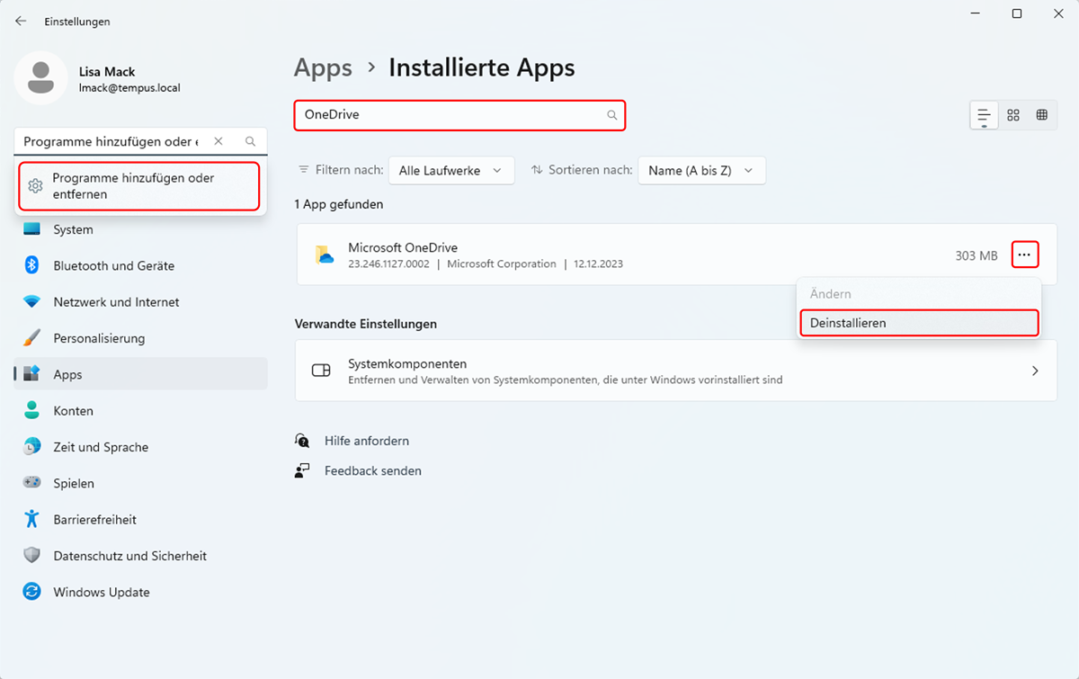Viewport: 1079px width, 679px height.
Task: Open Personalisierung in the sidebar
Action: coord(141,338)
